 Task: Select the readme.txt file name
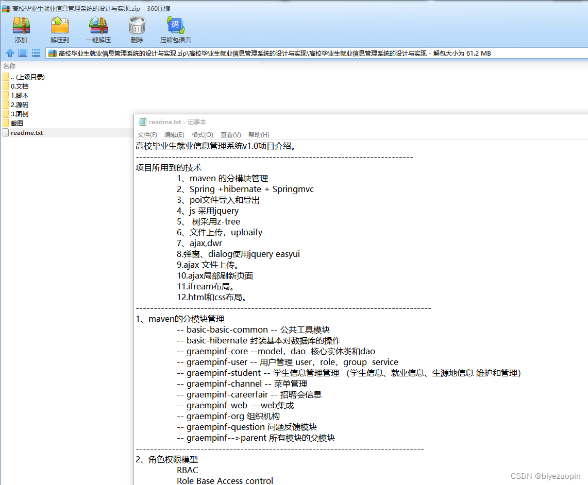click(27, 133)
